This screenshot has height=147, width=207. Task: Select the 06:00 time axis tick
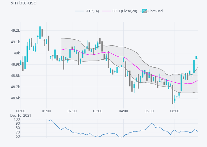[175, 111]
